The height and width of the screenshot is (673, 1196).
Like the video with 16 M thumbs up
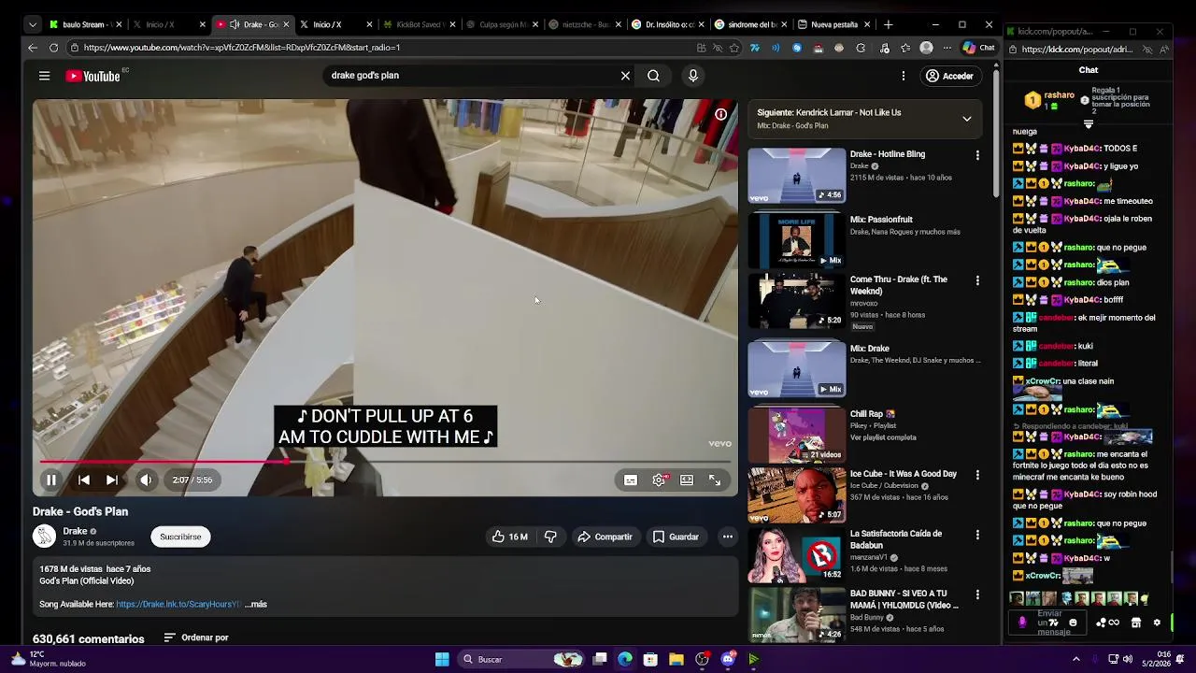pos(510,537)
